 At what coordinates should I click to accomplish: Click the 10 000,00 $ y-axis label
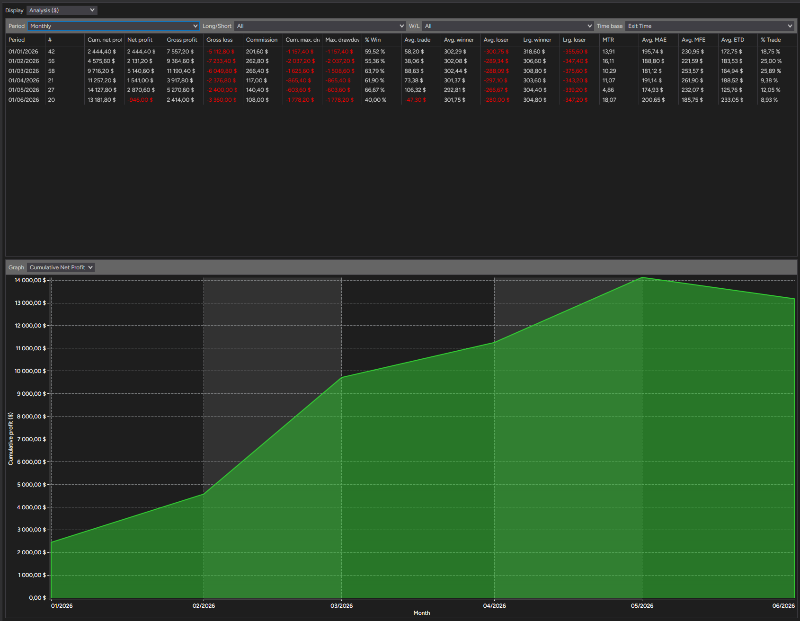[x=30, y=371]
